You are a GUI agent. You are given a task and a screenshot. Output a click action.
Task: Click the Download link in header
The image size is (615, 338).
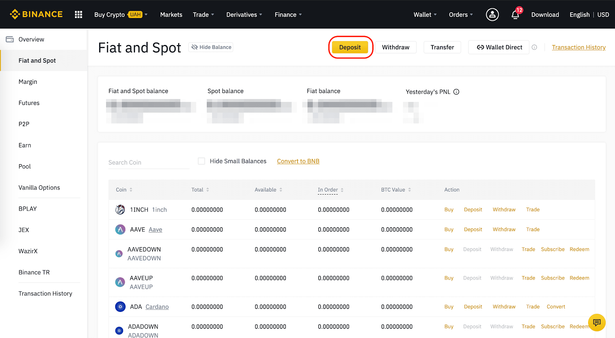[x=545, y=15]
